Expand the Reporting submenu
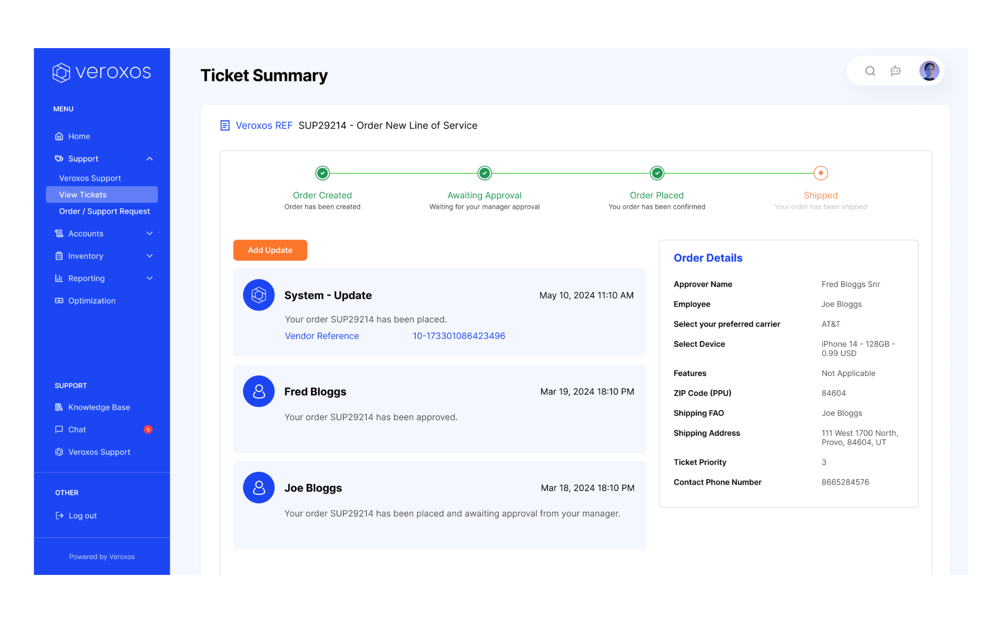The height and width of the screenshot is (623, 1002). coord(149,278)
